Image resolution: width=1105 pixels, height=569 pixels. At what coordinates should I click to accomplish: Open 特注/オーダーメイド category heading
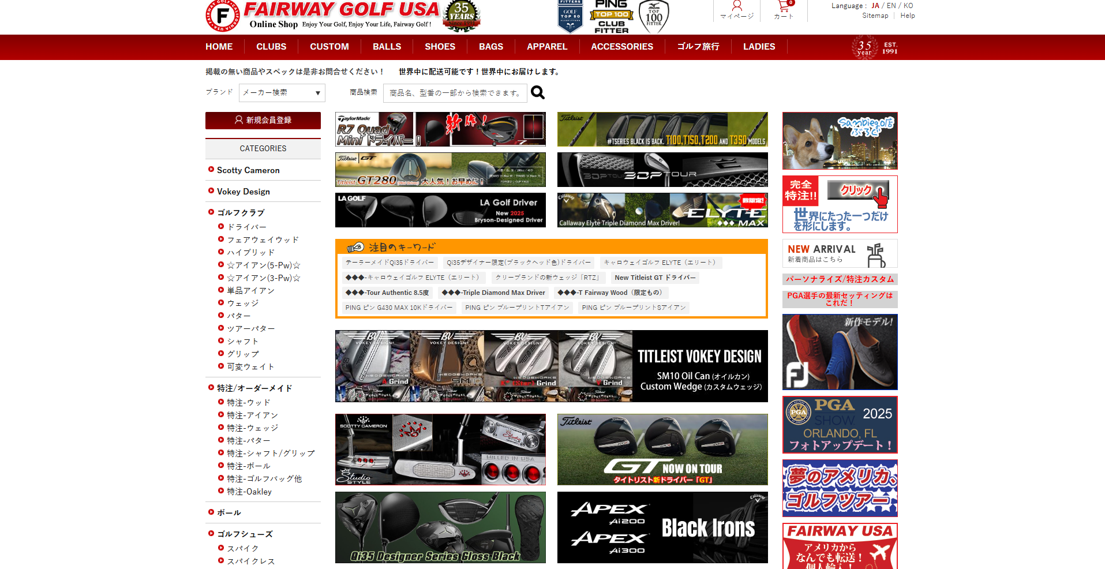pos(254,388)
